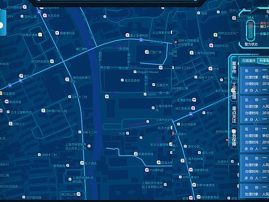Click the 上海市保安服务总公司 marker
This screenshot has width=269, height=202.
click(89, 146)
